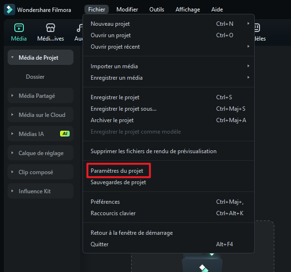The height and width of the screenshot is (272, 291).
Task: Select the Dossier folder item
Action: pyautogui.click(x=35, y=77)
